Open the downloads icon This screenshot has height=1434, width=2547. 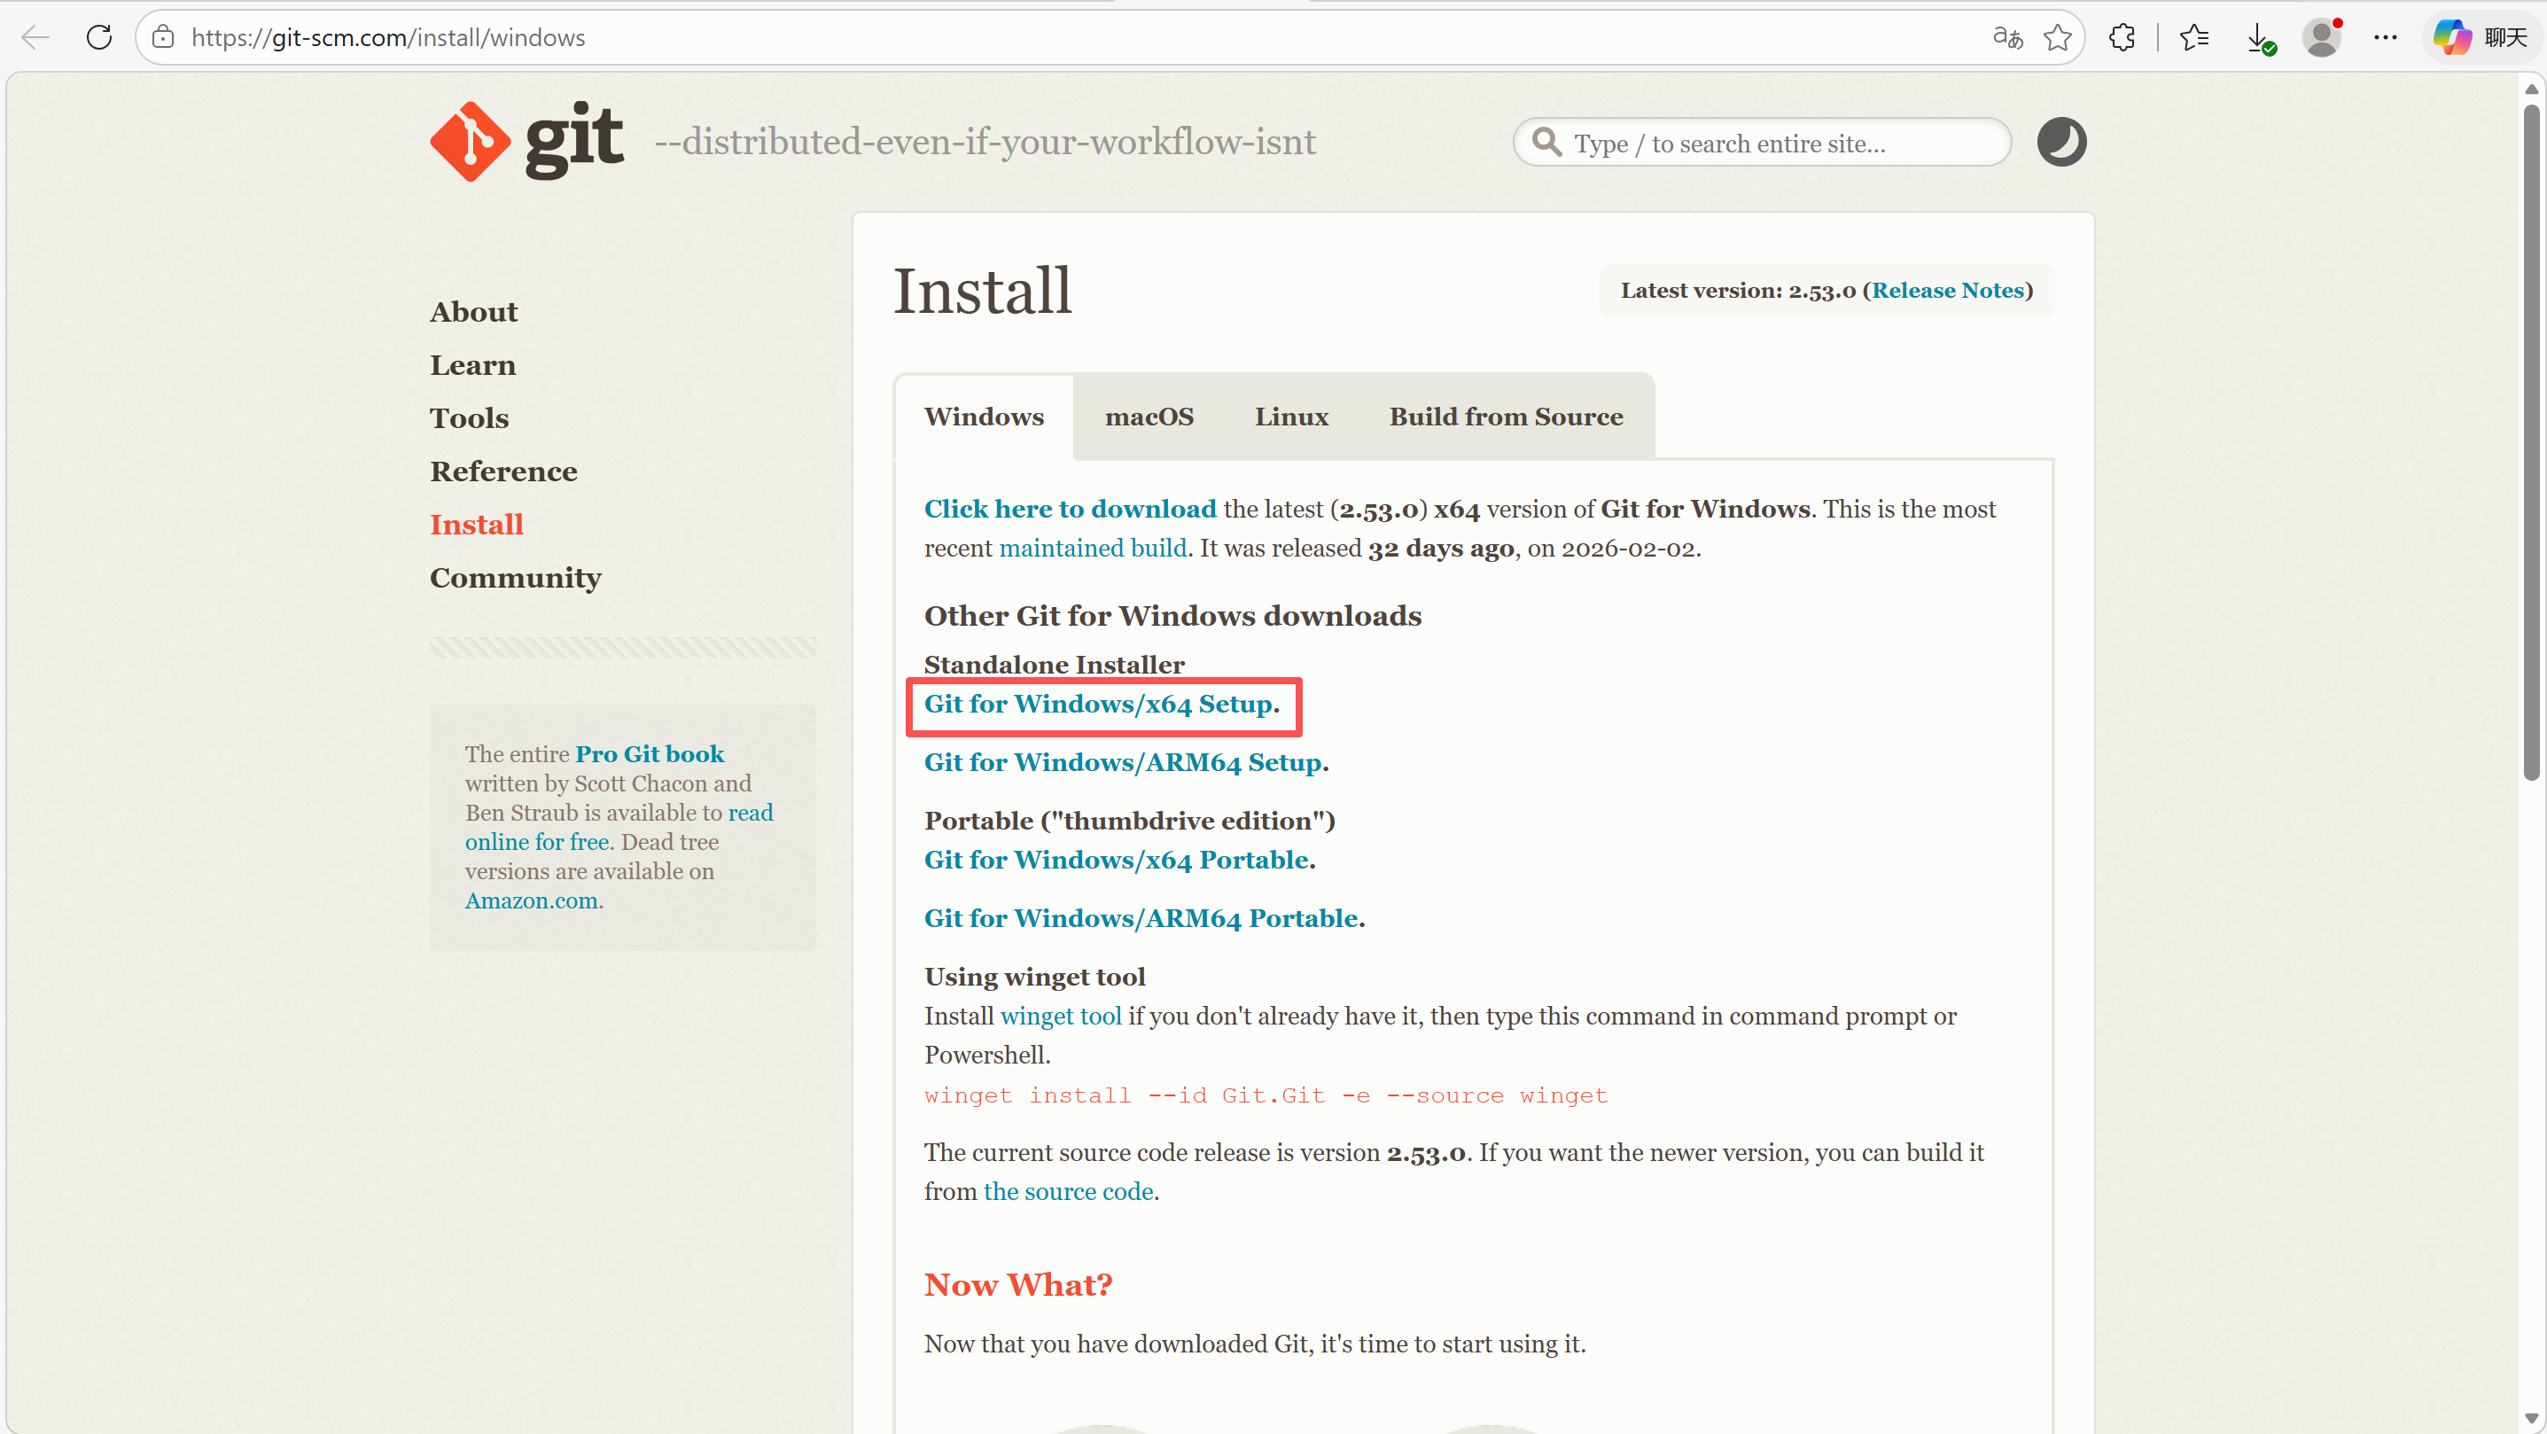click(2259, 37)
